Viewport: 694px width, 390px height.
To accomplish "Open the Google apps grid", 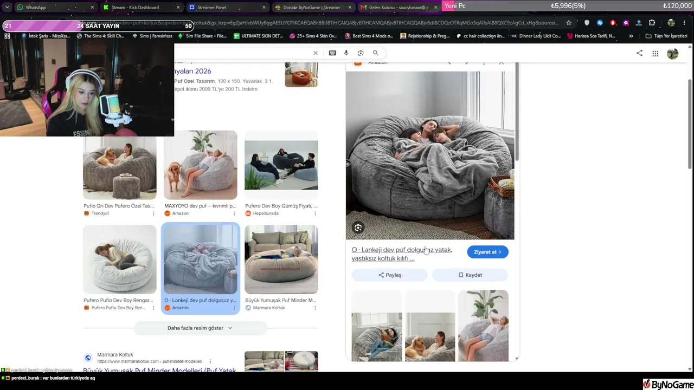I will 656,53.
